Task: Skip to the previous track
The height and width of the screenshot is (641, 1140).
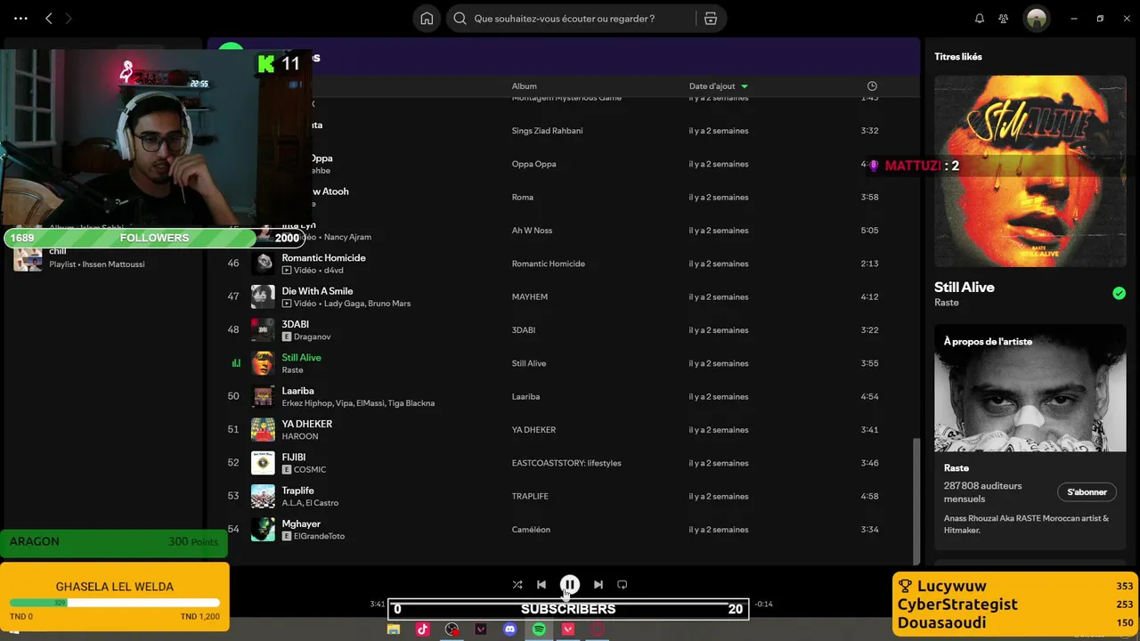Action: pos(541,585)
